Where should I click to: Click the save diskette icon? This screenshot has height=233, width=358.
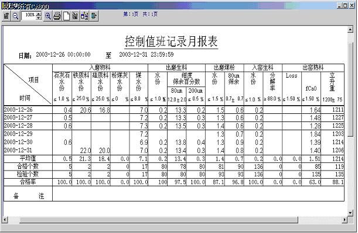(x=76, y=16)
